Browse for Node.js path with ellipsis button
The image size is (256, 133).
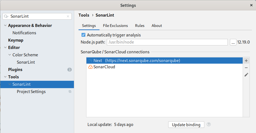pos(233,42)
